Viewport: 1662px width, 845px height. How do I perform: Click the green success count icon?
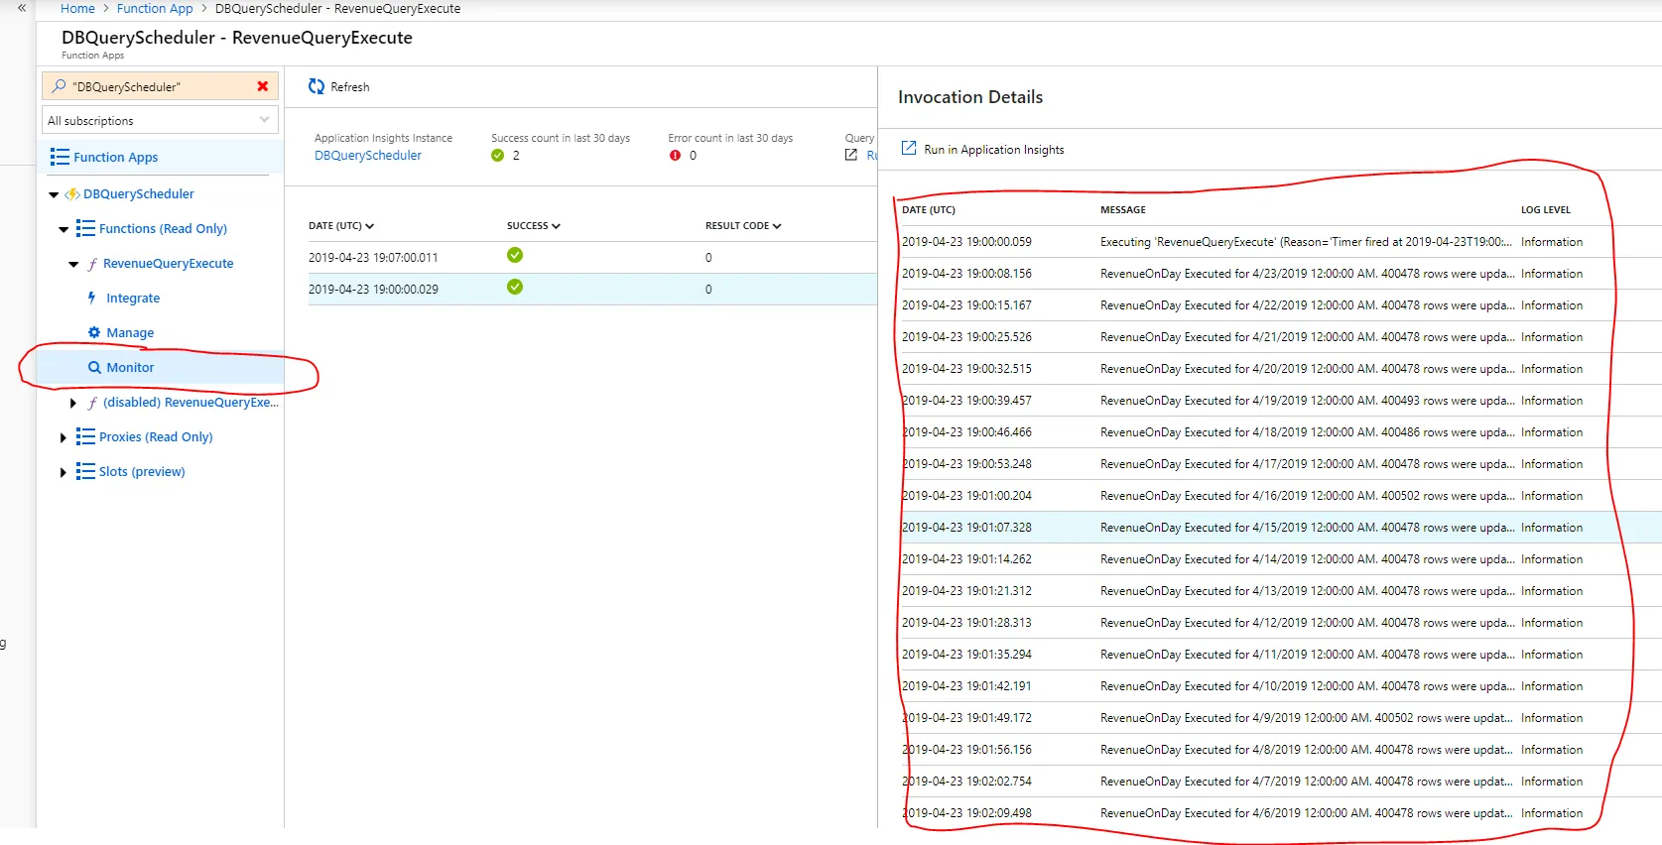[x=498, y=156]
